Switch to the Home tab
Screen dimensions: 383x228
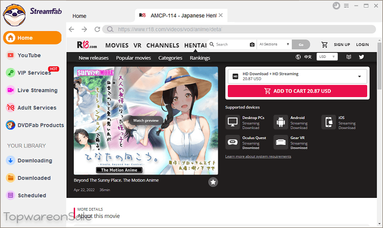(x=79, y=16)
